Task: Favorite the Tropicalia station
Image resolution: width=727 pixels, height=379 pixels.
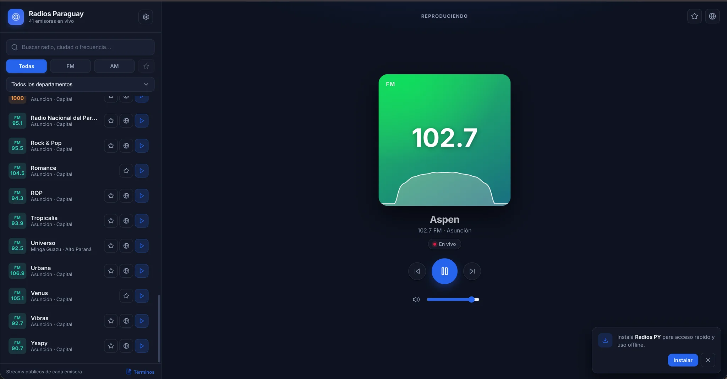Action: coord(111,221)
